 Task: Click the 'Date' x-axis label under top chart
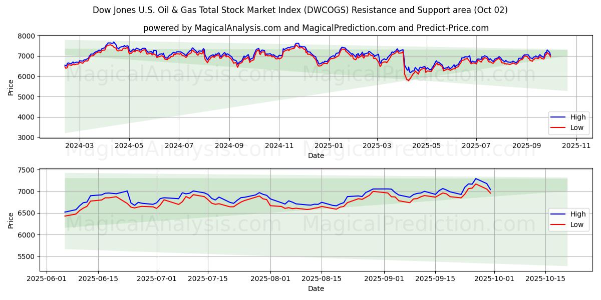tap(316, 155)
